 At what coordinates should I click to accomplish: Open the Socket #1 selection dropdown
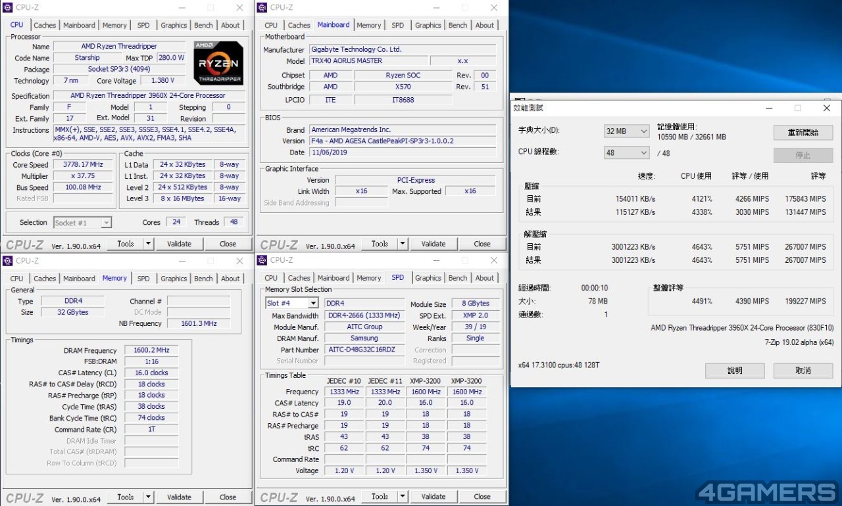(106, 223)
